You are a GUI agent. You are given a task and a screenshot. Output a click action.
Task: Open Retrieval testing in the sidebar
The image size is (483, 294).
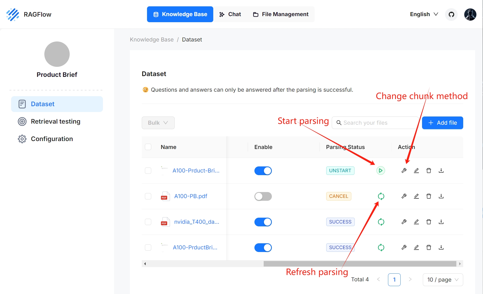click(55, 122)
